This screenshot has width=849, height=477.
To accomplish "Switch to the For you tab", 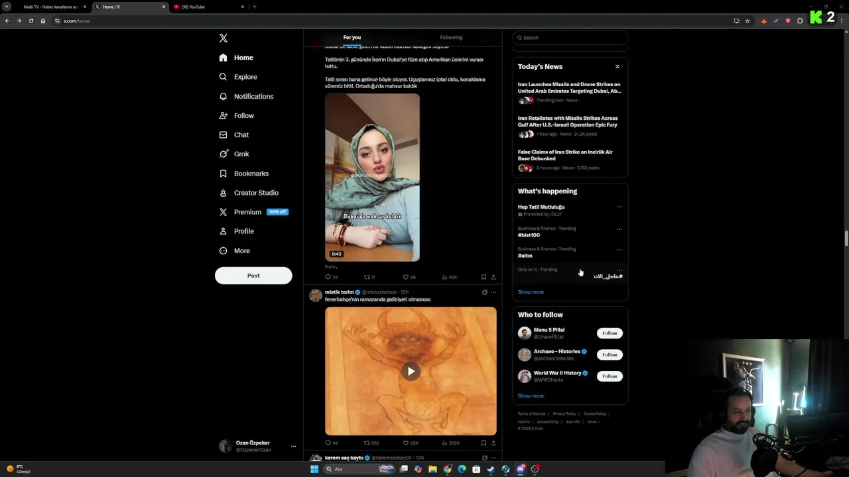I will coord(352,38).
